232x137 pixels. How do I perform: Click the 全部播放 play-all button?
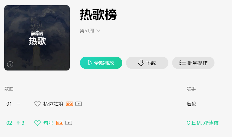click(101, 63)
